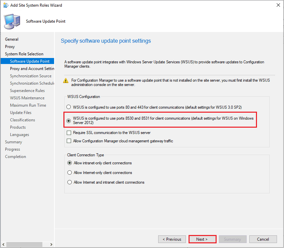Close the Add Site System Roles Wizard
284x248 pixels.
coord(278,5)
